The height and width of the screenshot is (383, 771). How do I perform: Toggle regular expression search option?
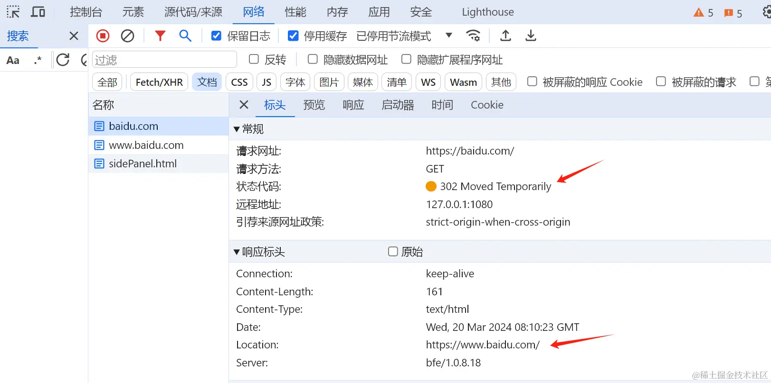[38, 60]
